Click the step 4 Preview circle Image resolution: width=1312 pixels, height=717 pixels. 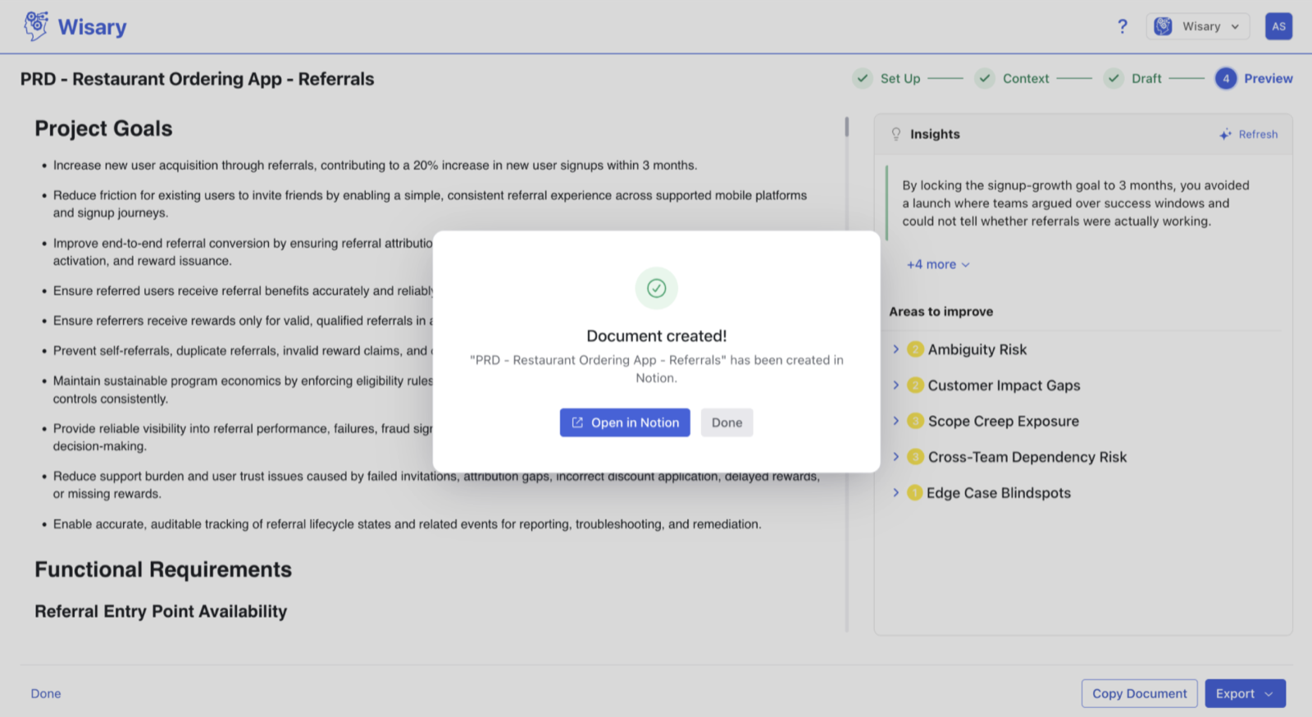pyautogui.click(x=1226, y=79)
